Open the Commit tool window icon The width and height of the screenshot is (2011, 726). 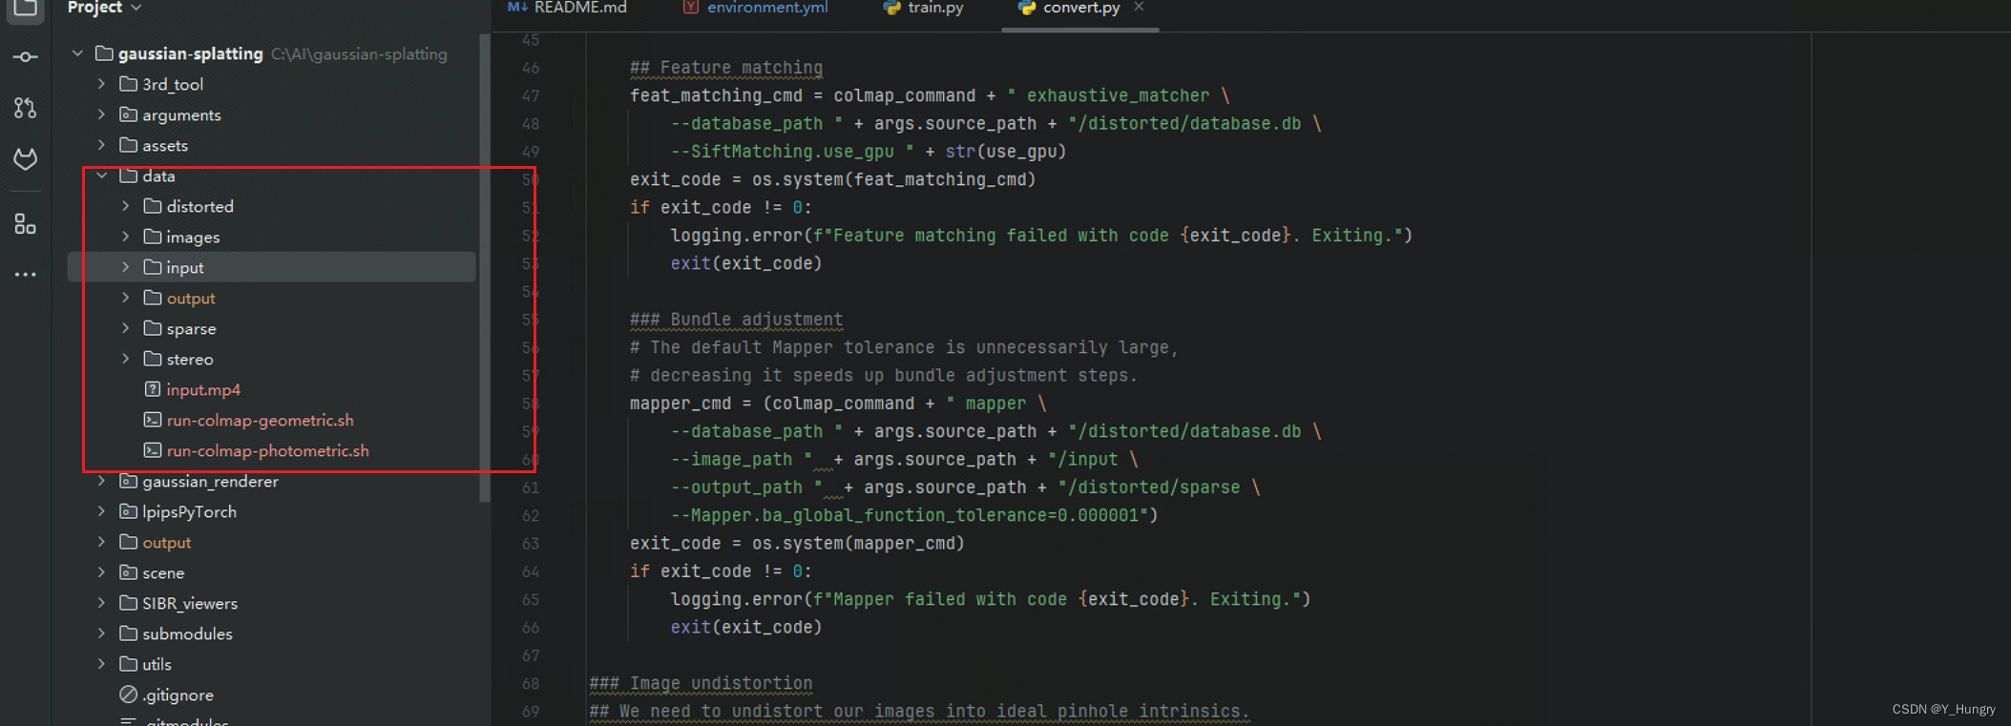pos(26,57)
